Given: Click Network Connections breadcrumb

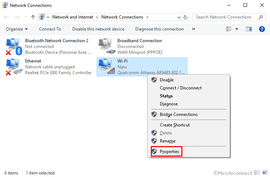Looking at the screenshot, I should click(122, 17).
